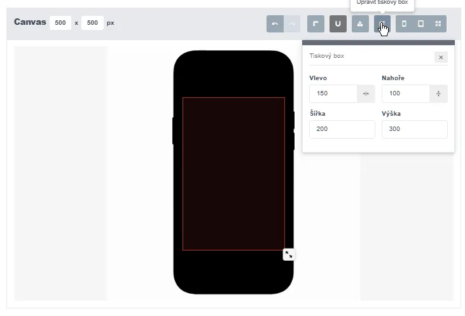
Task: Open the shapes tool
Action: click(360, 24)
